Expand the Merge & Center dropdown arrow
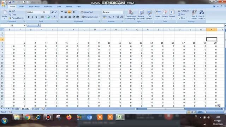 99,17
